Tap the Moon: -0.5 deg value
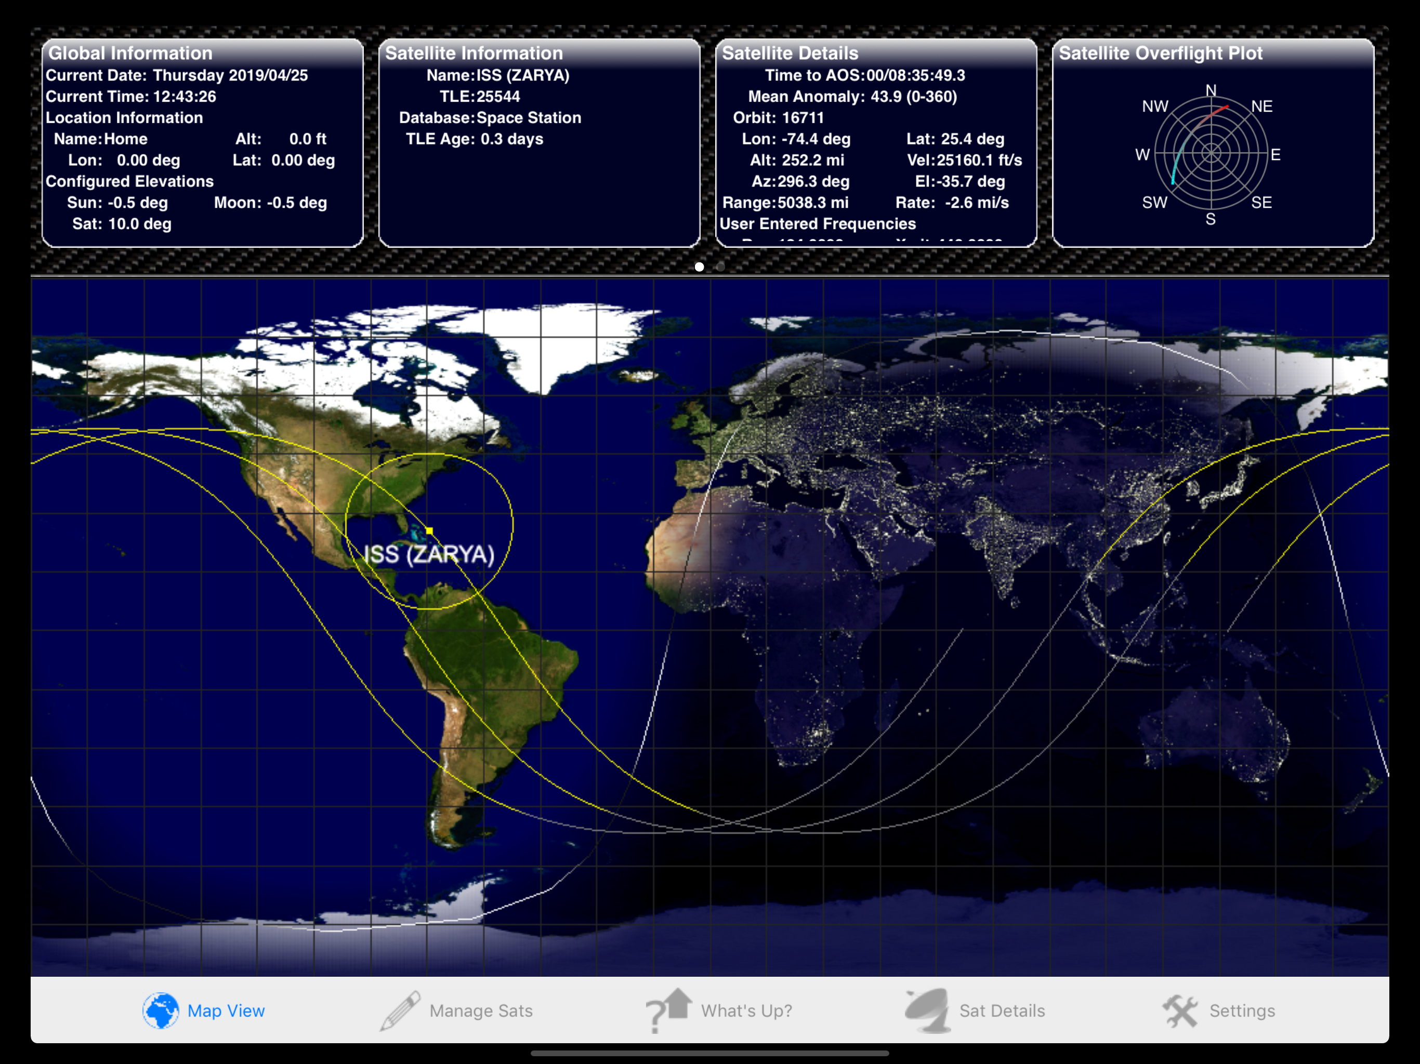Image resolution: width=1420 pixels, height=1064 pixels. (x=270, y=202)
